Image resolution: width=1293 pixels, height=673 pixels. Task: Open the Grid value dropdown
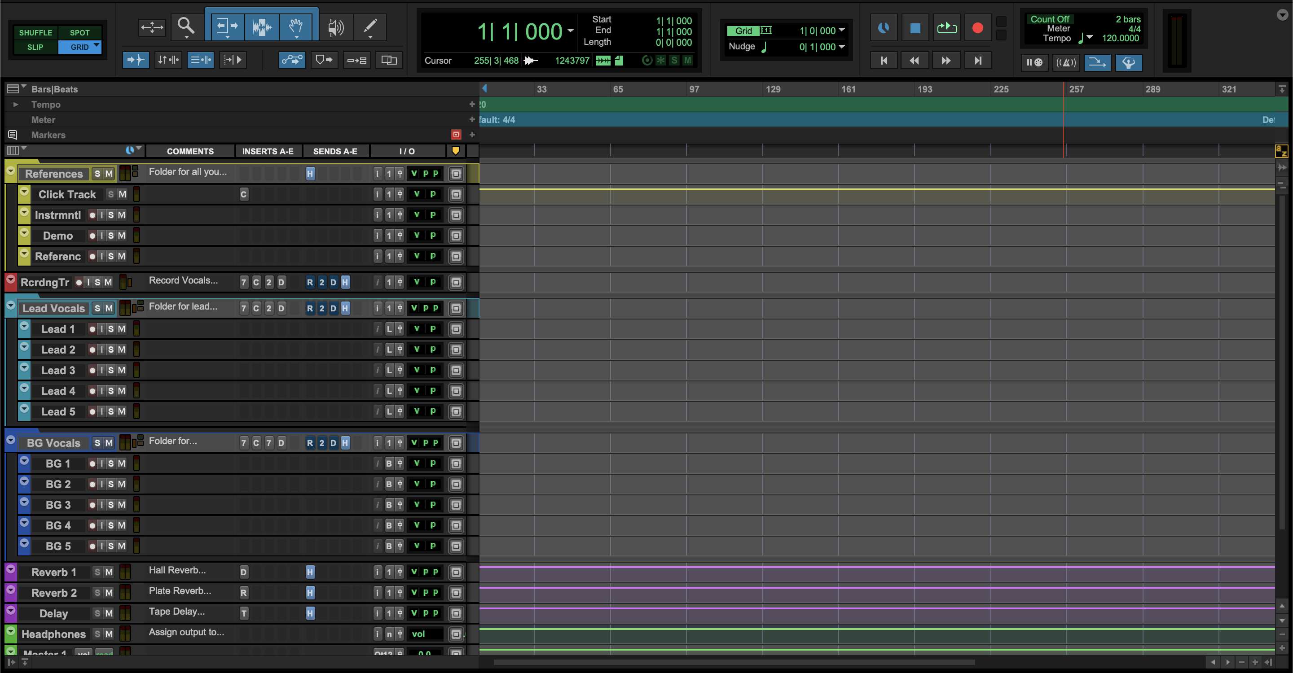tap(842, 30)
